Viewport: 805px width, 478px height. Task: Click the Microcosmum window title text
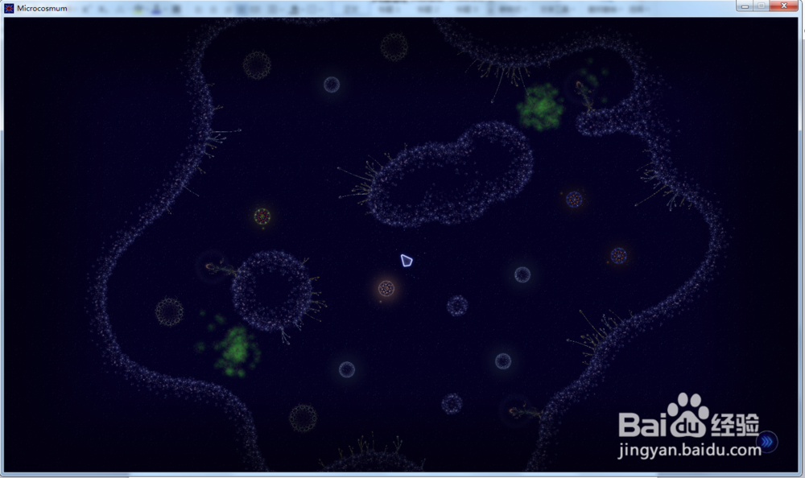[x=42, y=8]
